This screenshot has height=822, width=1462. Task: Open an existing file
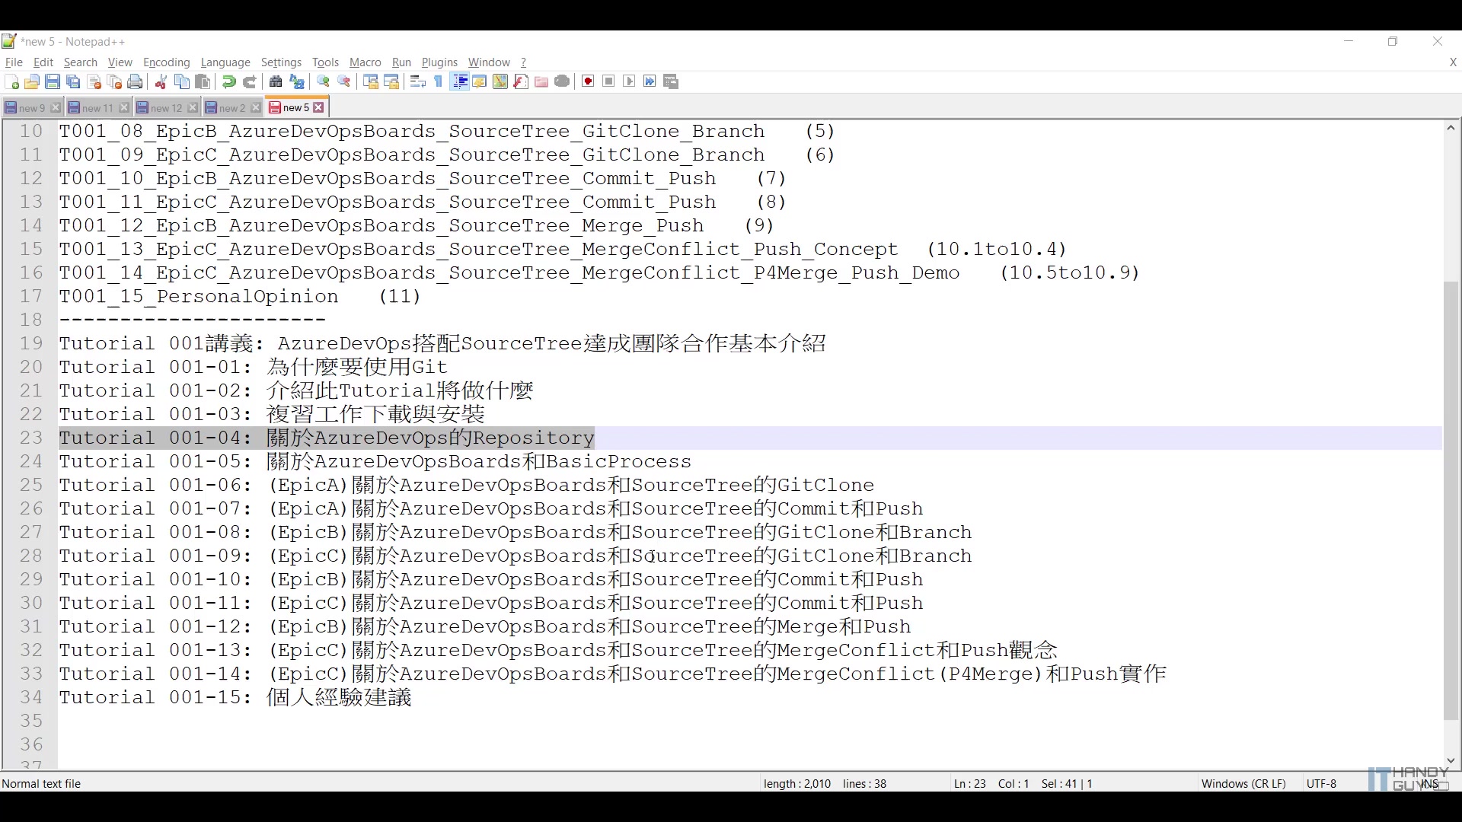32,81
